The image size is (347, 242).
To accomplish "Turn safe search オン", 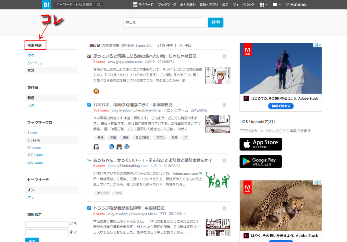I will pyautogui.click(x=52, y=190).
